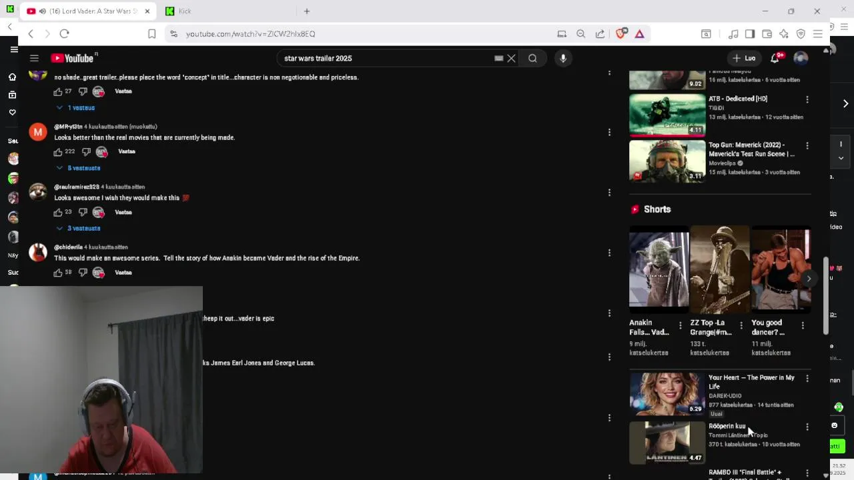The width and height of the screenshot is (854, 480).
Task: Like the comment with 222 likes
Action: [x=58, y=152]
